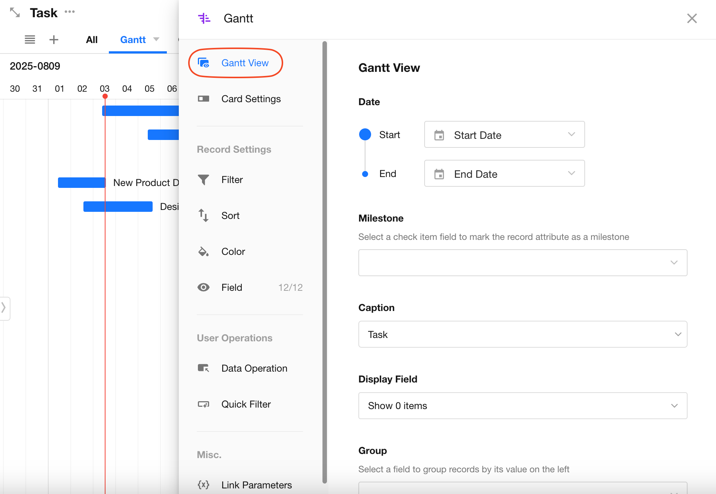
Task: Open the Card Settings menu item
Action: click(251, 99)
